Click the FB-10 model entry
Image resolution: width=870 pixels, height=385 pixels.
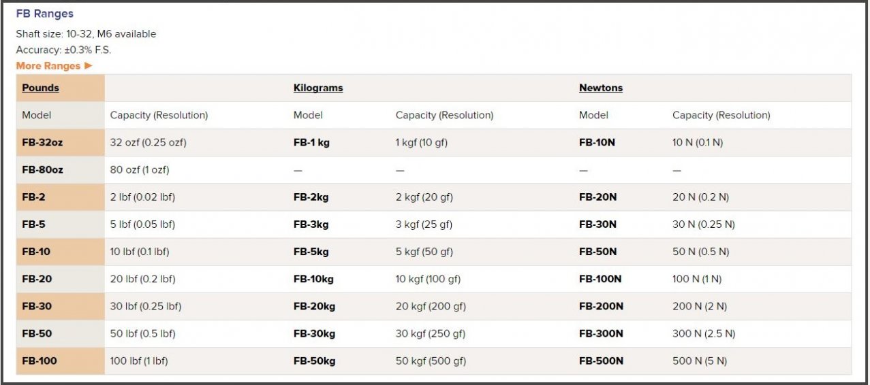click(36, 252)
